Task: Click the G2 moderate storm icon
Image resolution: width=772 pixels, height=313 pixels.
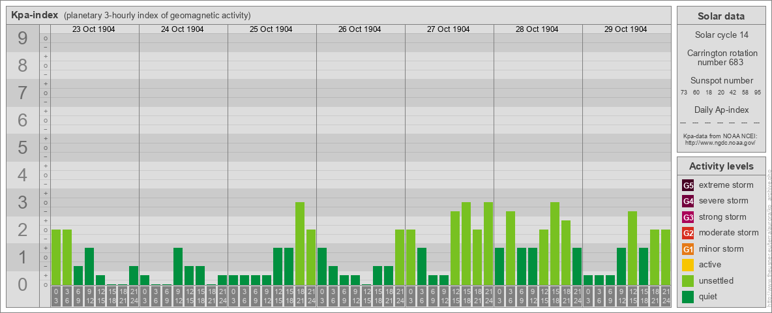Action: coord(688,233)
